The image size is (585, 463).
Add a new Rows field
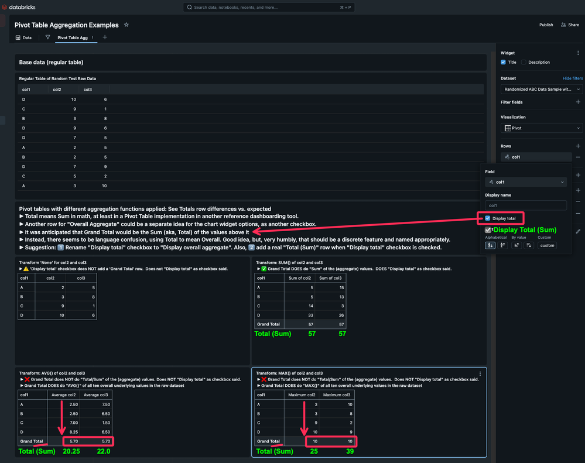tap(578, 146)
